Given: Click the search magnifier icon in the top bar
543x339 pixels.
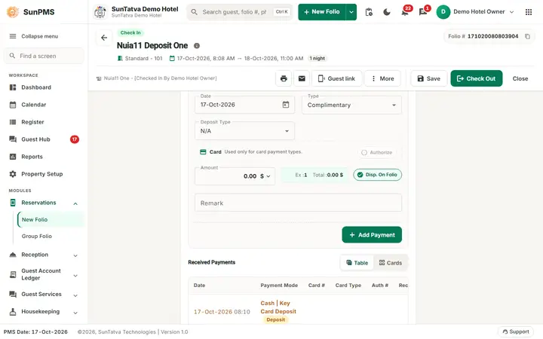Looking at the screenshot, I should pyautogui.click(x=195, y=12).
